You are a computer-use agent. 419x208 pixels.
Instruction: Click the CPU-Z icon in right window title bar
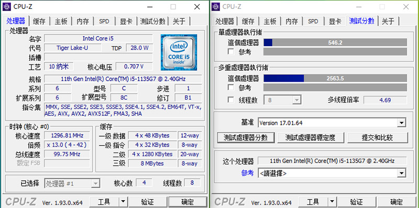pyautogui.click(x=216, y=7)
